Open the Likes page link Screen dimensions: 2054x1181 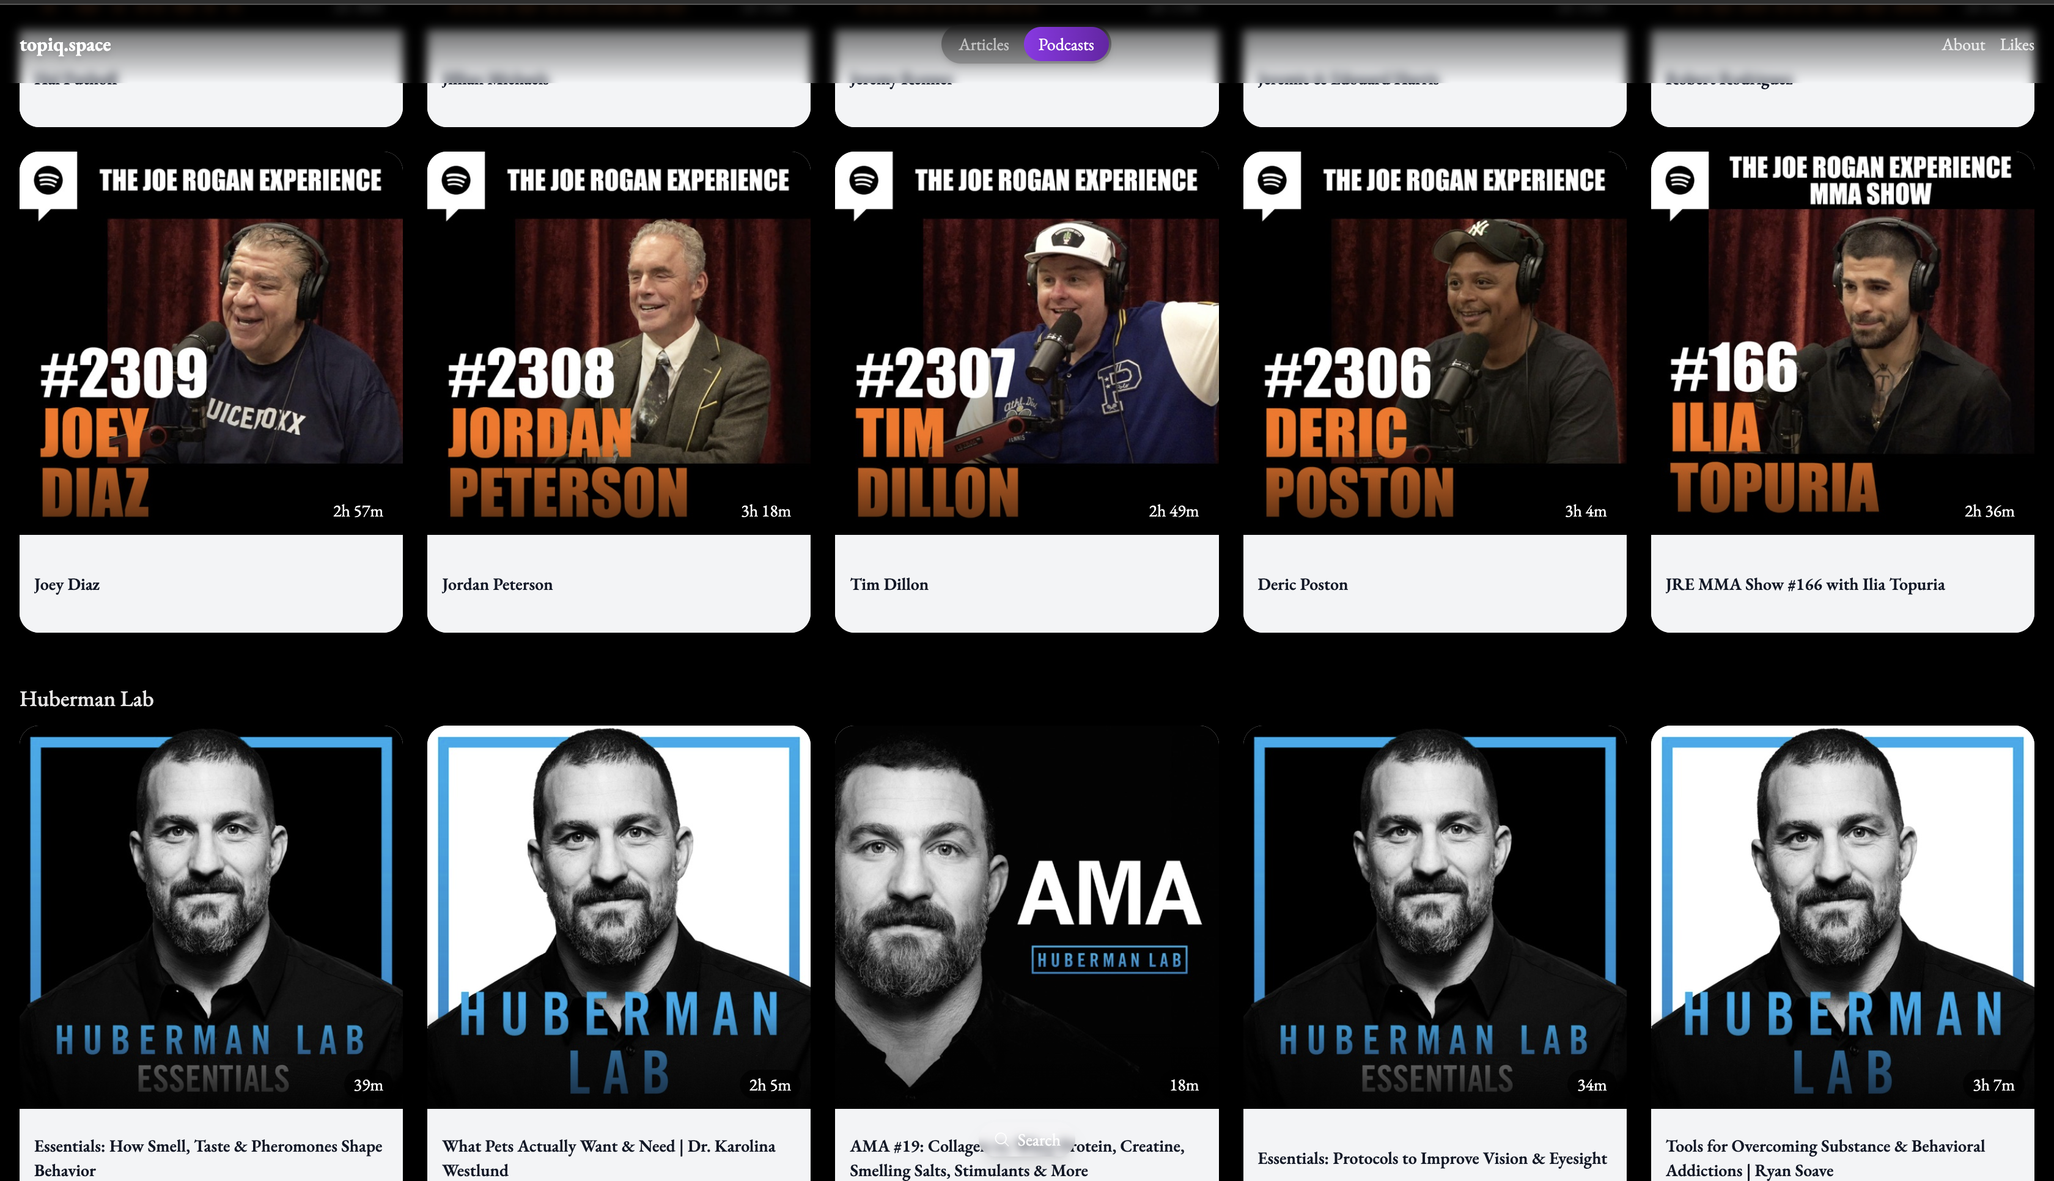point(2017,45)
